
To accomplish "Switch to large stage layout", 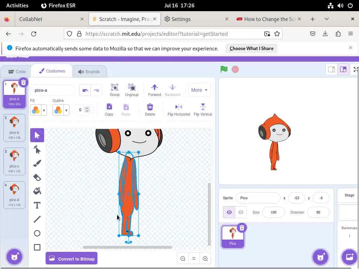I will coord(343,69).
